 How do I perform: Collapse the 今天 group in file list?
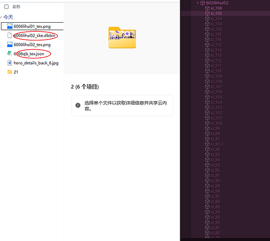point(1,17)
